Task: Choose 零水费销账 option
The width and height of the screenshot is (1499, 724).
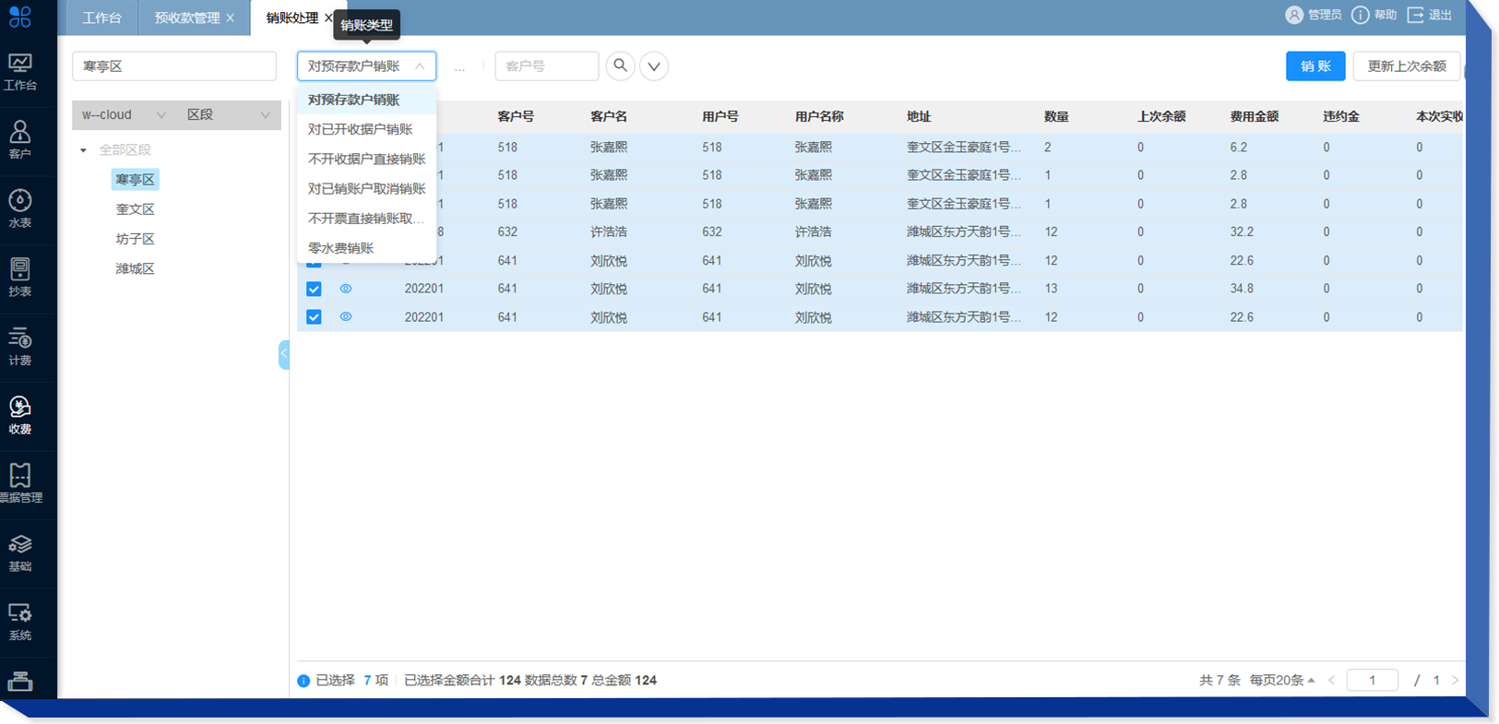Action: tap(366, 247)
